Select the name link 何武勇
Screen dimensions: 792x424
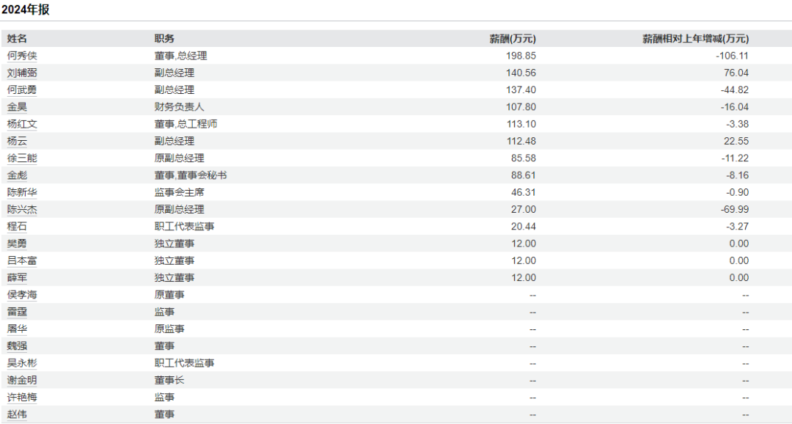click(x=22, y=89)
